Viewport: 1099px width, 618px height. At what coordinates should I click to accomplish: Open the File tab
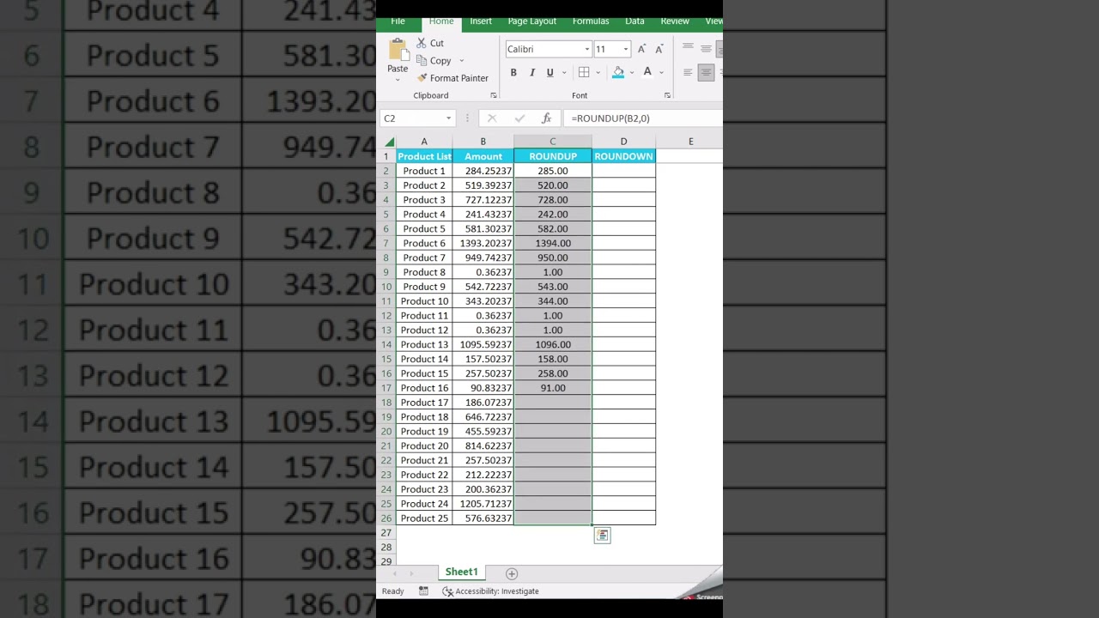tap(398, 21)
